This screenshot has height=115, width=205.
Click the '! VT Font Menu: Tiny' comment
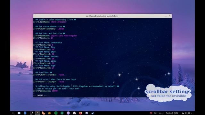44,47
